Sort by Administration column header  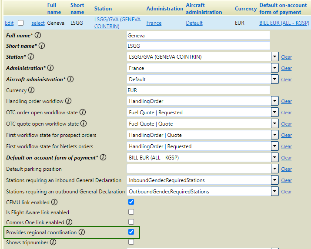click(x=164, y=9)
